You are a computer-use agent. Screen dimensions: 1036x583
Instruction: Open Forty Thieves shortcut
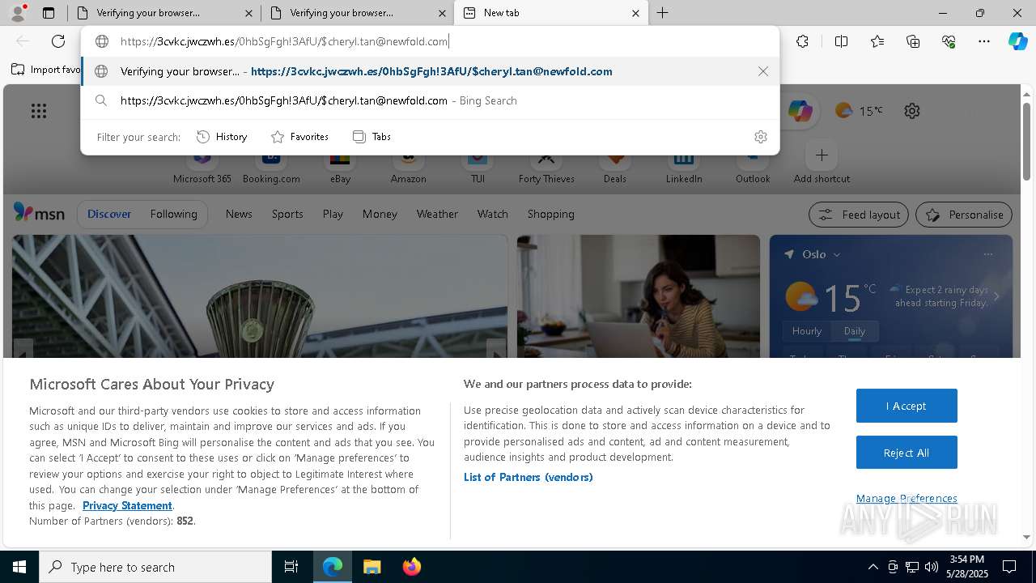pos(546,168)
